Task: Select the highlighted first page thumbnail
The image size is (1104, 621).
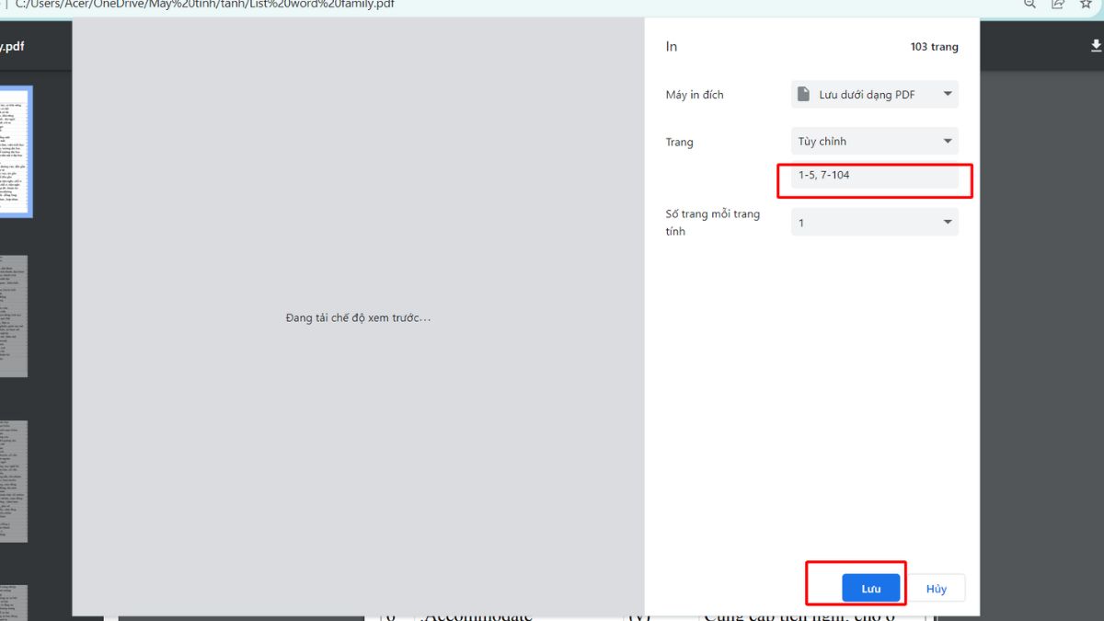Action: pos(15,151)
